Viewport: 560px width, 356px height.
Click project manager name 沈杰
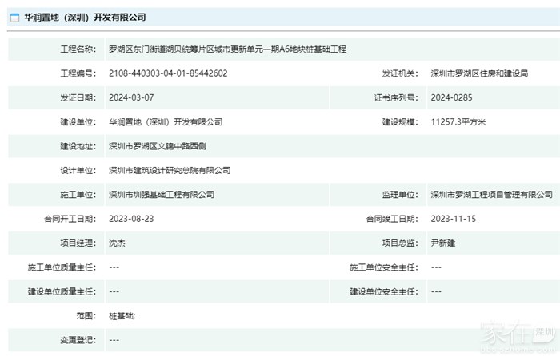tap(117, 243)
